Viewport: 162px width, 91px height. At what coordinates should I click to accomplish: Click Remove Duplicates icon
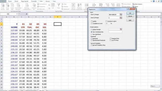coord(79,7)
